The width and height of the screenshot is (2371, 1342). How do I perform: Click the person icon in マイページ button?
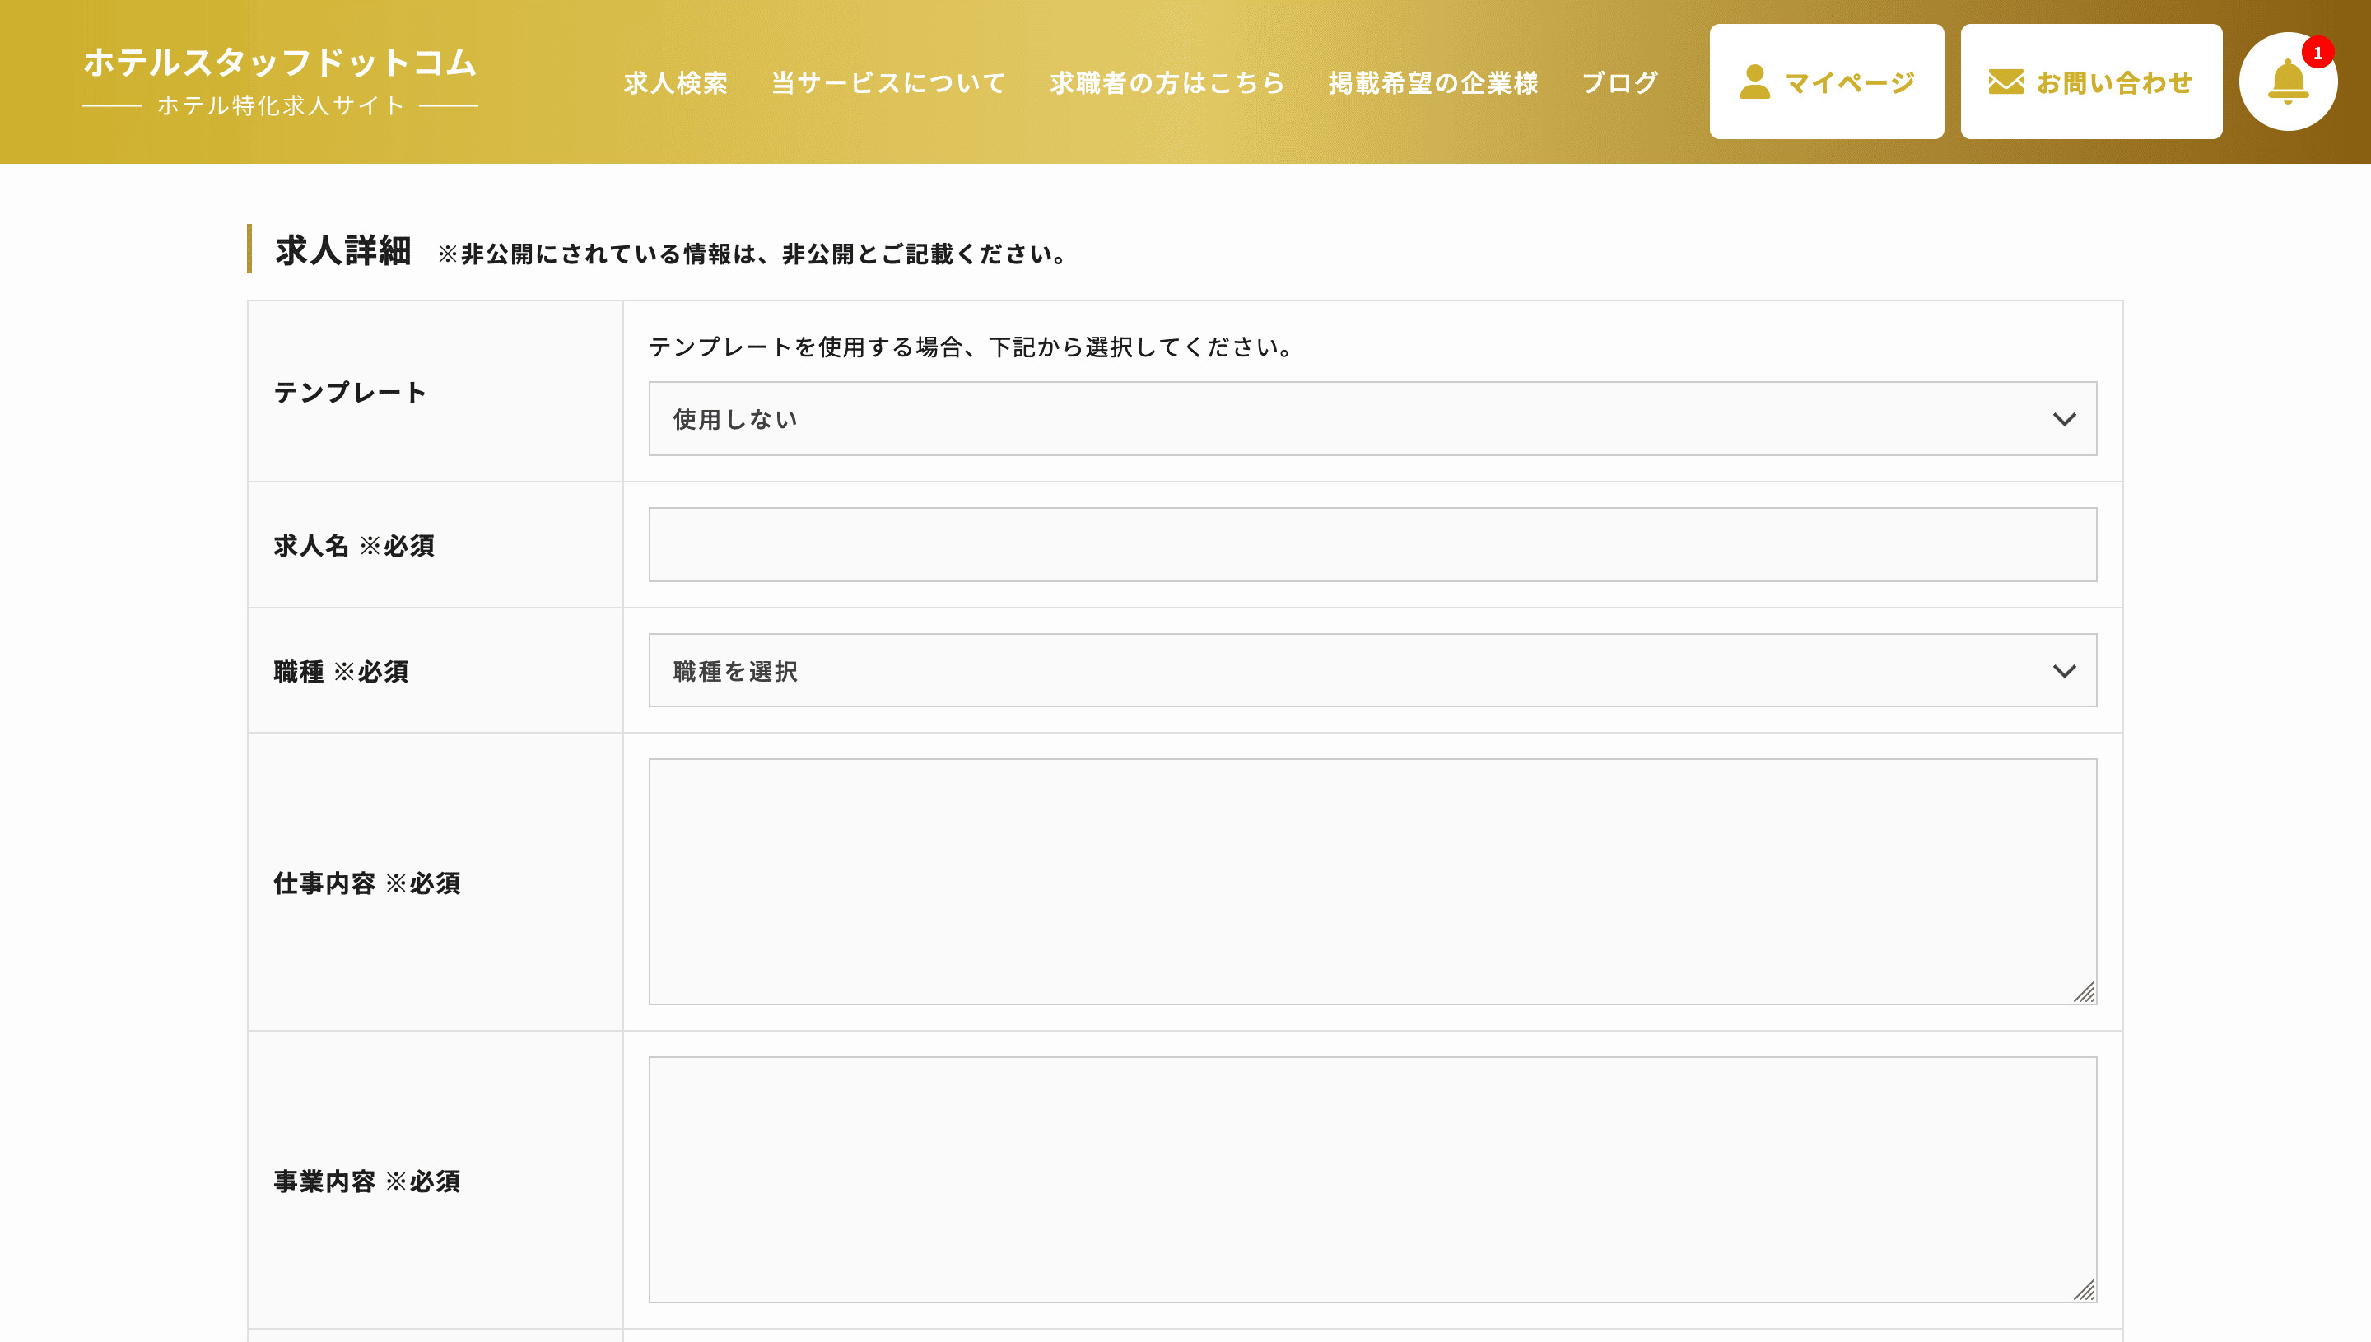tap(1754, 82)
